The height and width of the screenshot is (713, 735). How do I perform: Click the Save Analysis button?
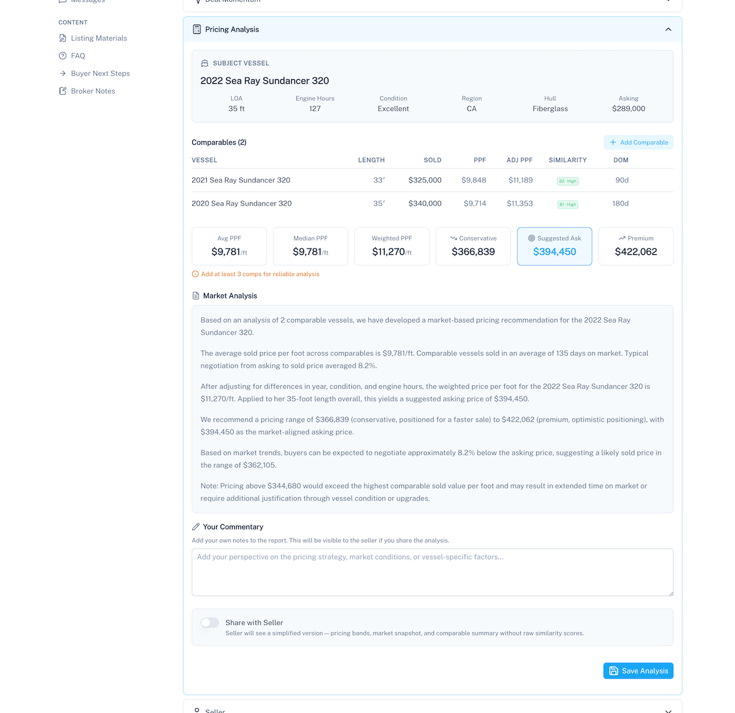coord(638,671)
